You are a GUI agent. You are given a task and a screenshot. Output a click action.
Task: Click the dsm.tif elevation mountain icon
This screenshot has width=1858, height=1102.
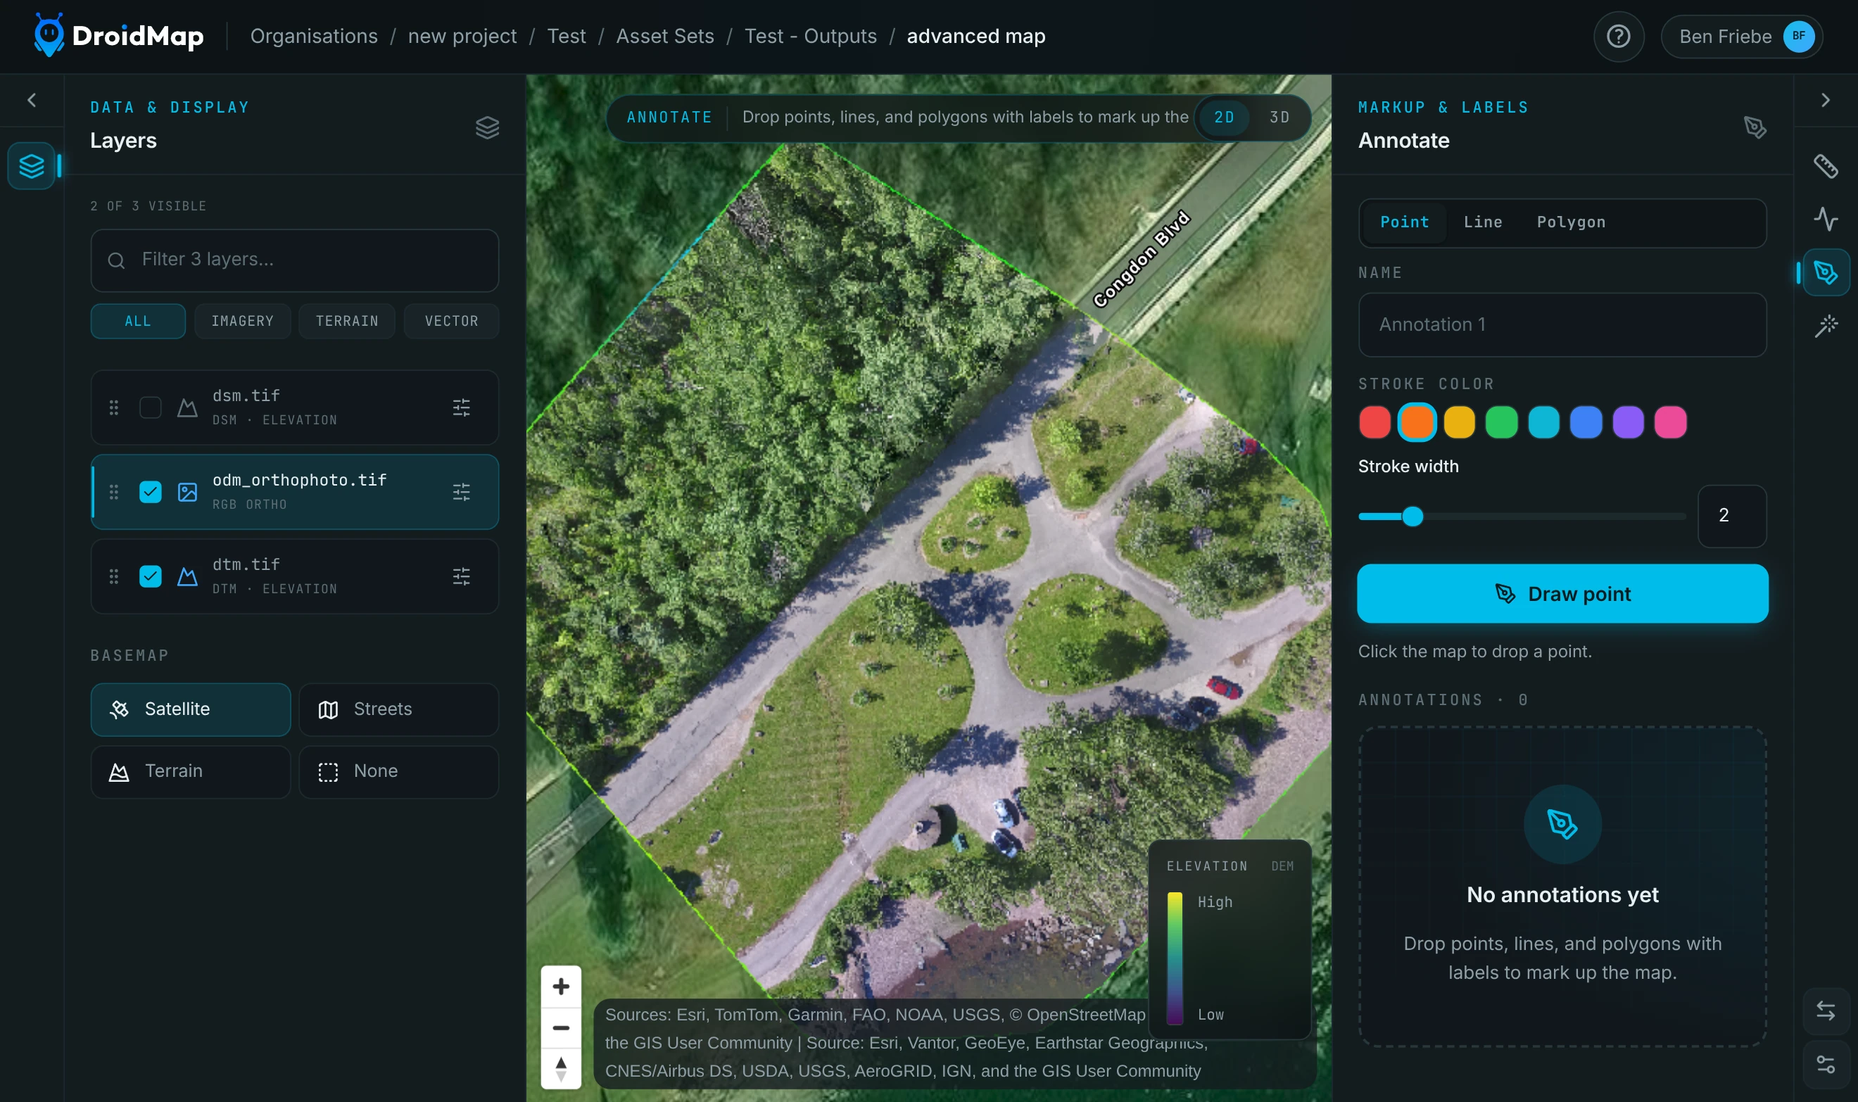coord(187,407)
